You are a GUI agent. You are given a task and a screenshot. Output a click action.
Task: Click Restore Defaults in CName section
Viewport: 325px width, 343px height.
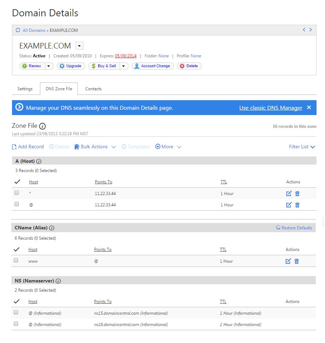[x=294, y=228]
